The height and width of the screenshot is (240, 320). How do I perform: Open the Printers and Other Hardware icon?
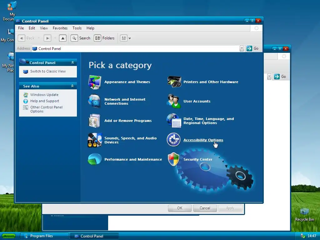coord(174,82)
